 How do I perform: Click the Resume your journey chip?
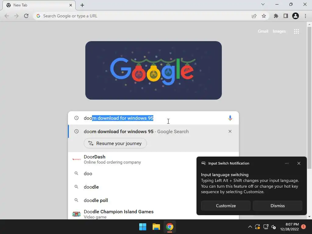point(115,143)
